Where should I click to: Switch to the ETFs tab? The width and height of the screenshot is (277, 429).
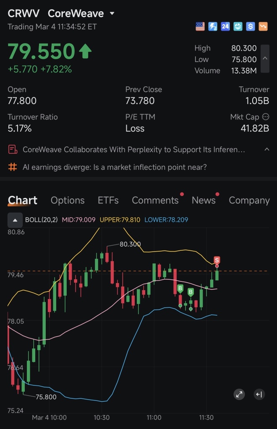tap(108, 200)
